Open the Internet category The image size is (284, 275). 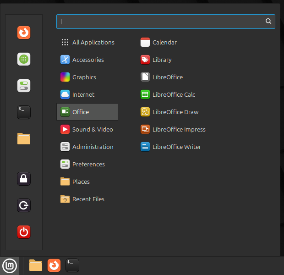pos(87,94)
